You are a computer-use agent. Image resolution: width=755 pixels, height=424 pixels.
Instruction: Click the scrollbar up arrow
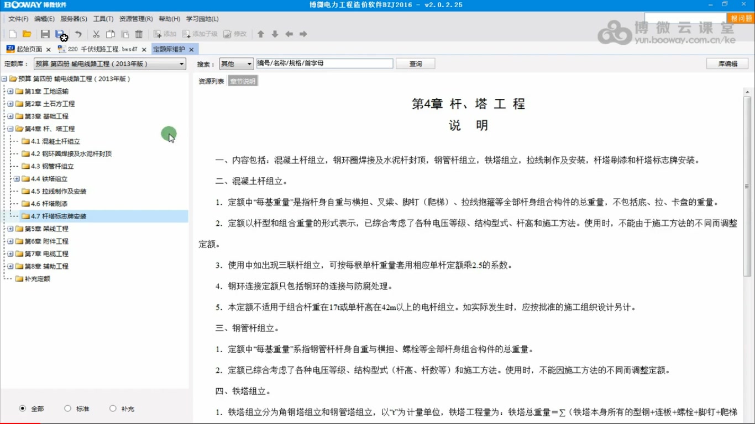pos(747,92)
